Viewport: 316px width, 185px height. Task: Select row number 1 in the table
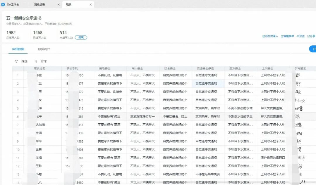pyautogui.click(x=18, y=75)
